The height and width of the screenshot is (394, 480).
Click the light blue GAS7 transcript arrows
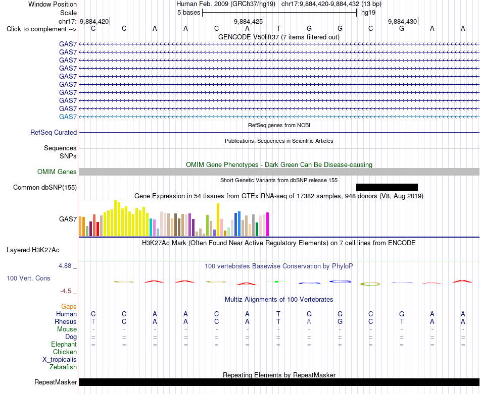(279, 117)
